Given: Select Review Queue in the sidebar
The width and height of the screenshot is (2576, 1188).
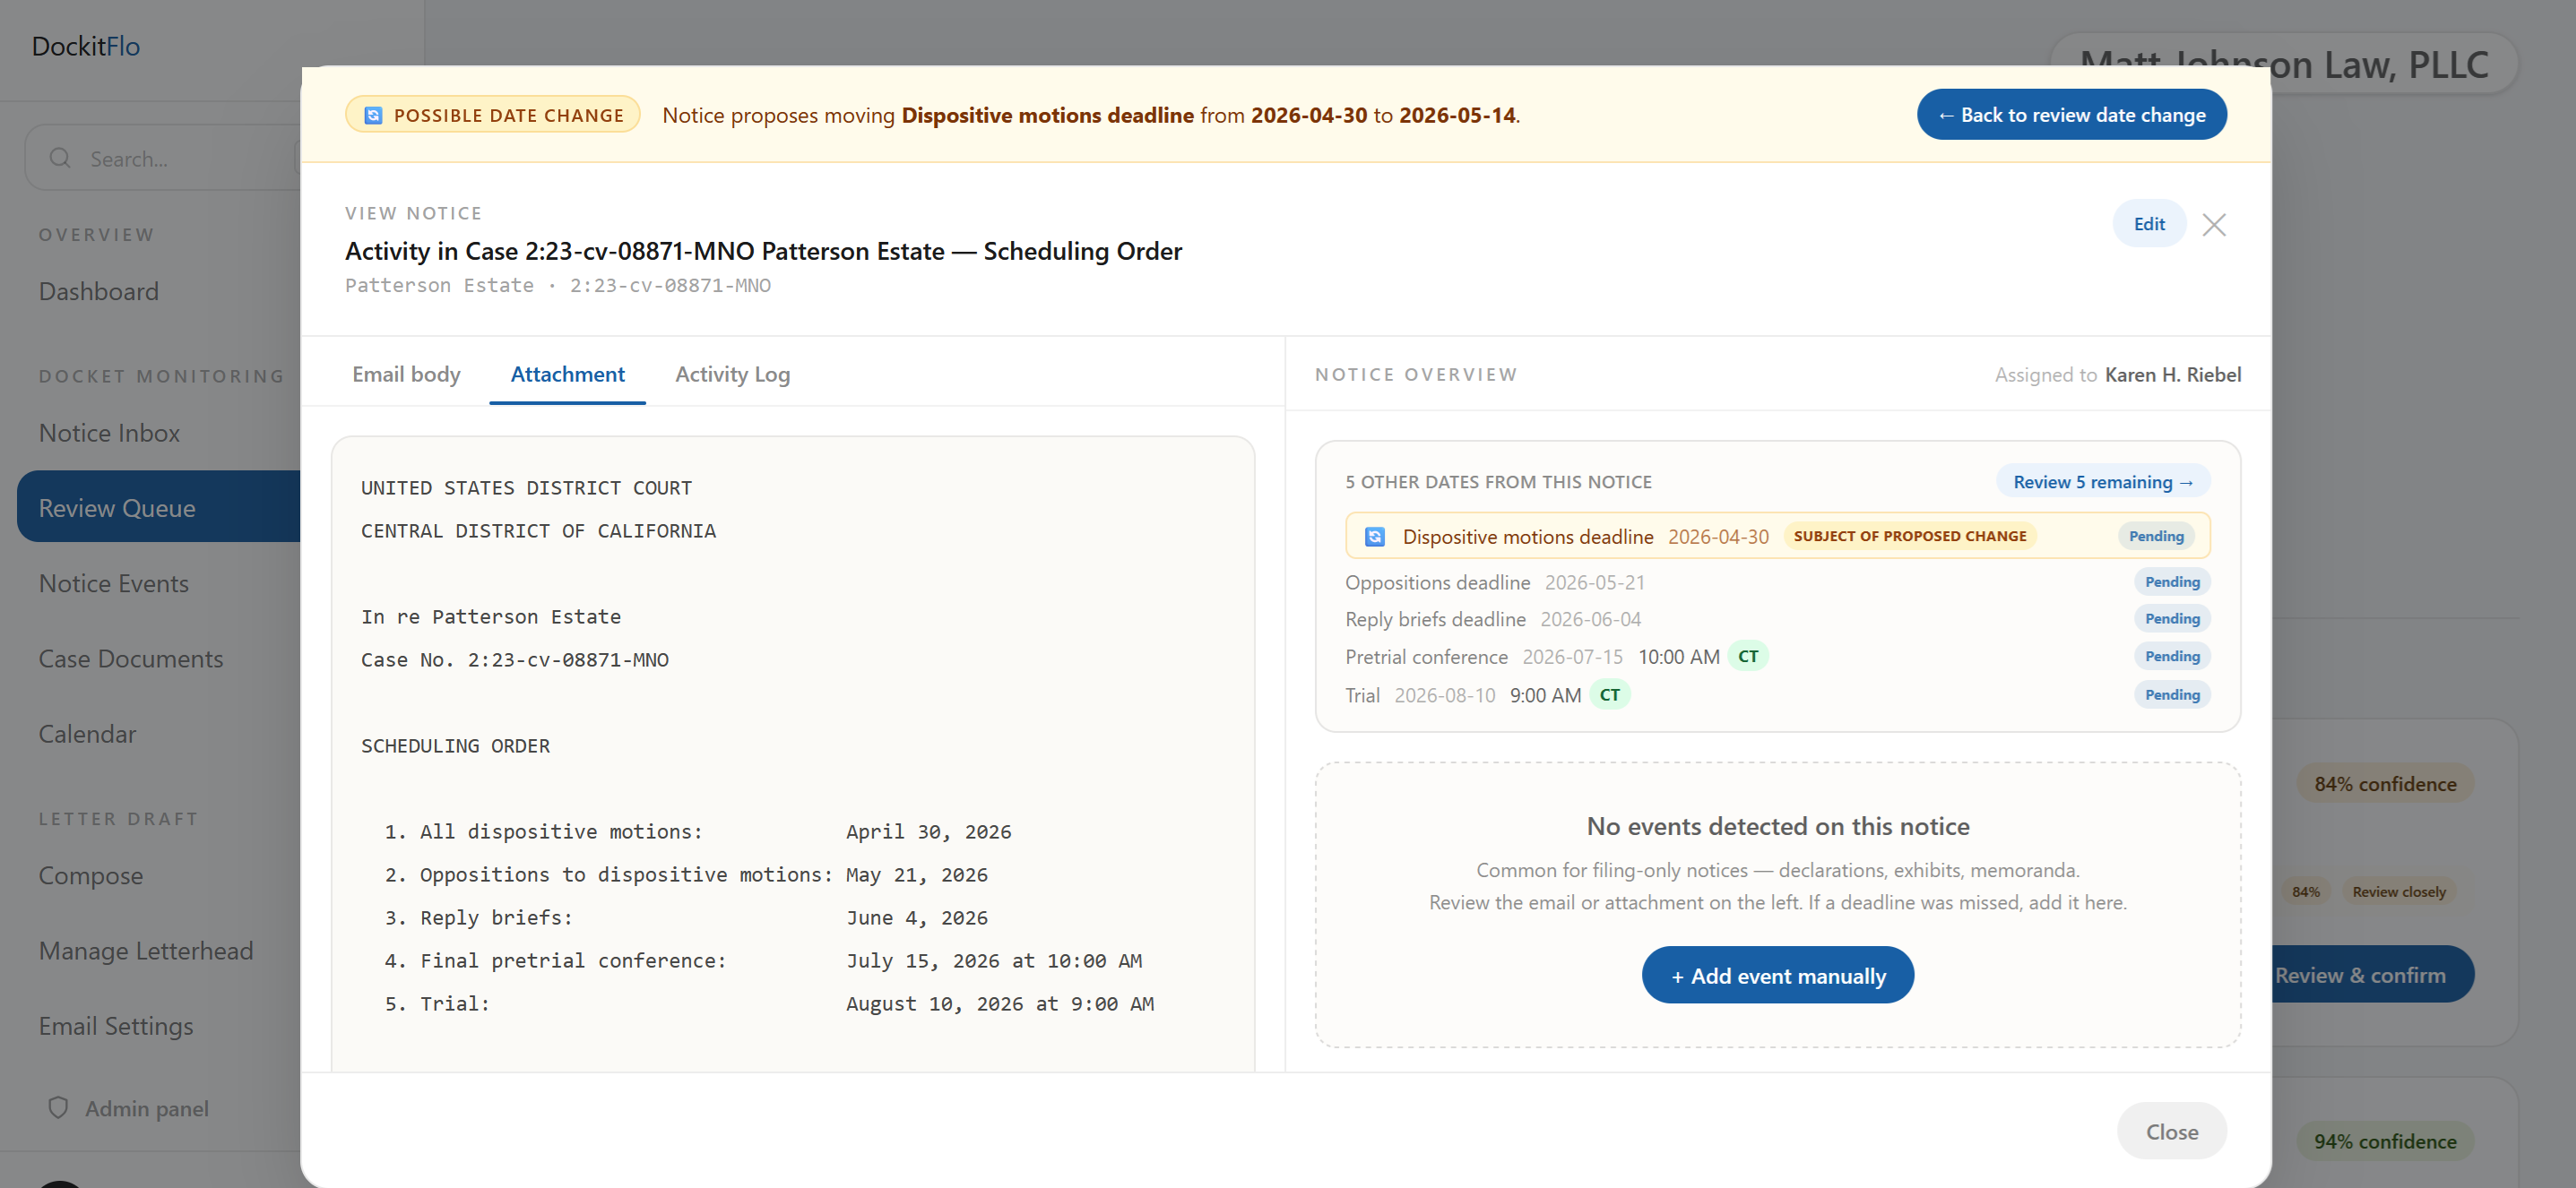Looking at the screenshot, I should (x=159, y=508).
